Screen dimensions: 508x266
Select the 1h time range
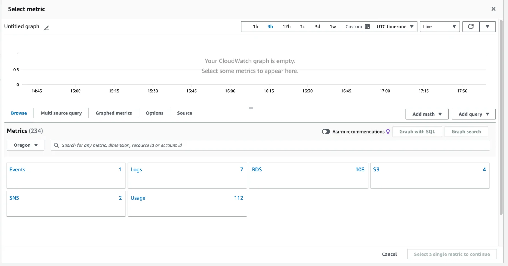coord(255,26)
